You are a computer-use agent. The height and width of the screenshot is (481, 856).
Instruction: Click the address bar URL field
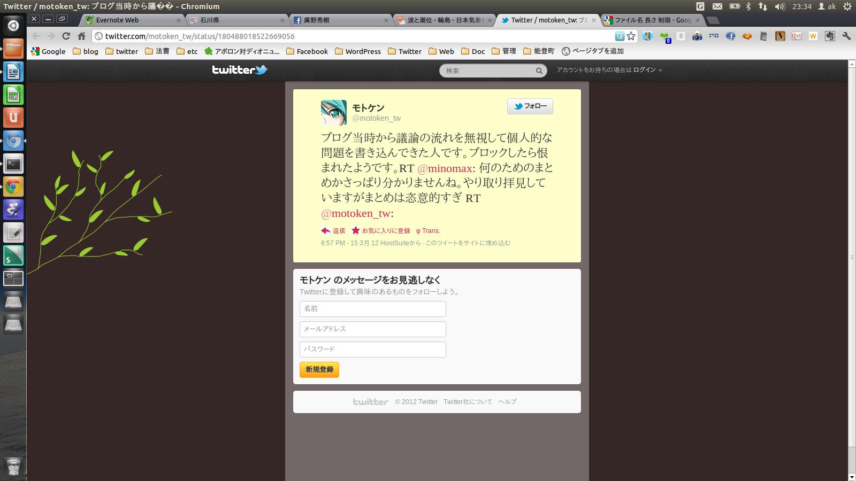tap(353, 36)
